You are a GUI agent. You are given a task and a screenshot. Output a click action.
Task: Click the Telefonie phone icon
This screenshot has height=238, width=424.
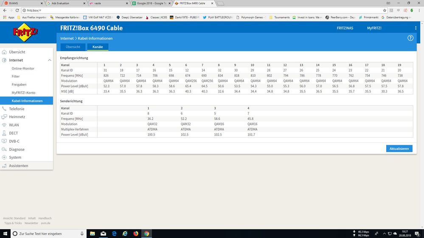[4, 109]
